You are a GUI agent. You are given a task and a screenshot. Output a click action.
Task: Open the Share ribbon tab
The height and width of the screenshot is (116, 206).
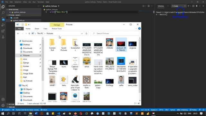37,29
